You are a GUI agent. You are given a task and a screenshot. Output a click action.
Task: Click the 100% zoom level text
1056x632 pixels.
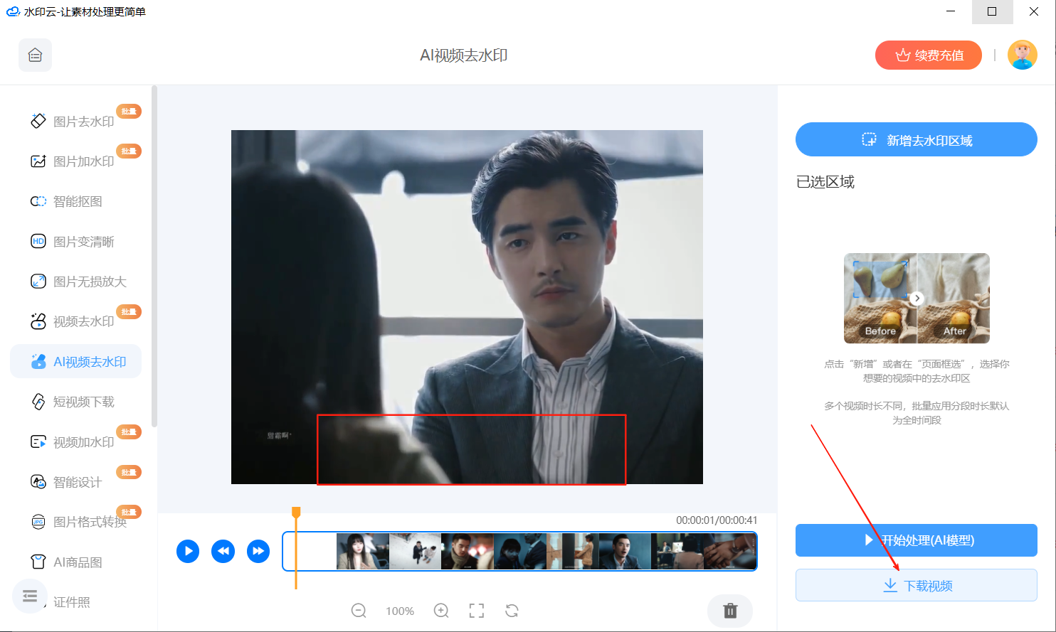(400, 611)
